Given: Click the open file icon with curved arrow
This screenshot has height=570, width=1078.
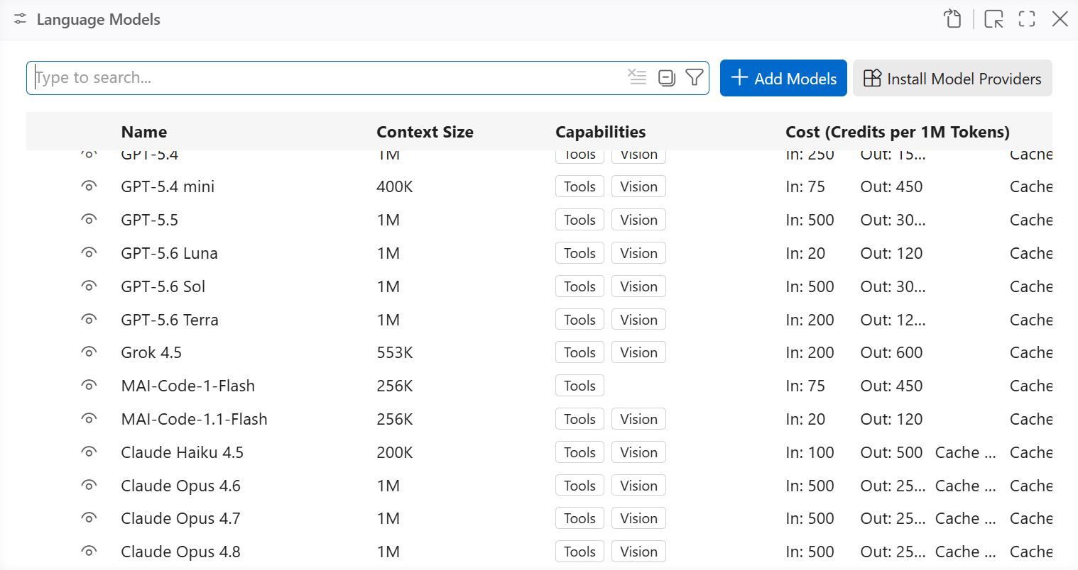Looking at the screenshot, I should 952,18.
